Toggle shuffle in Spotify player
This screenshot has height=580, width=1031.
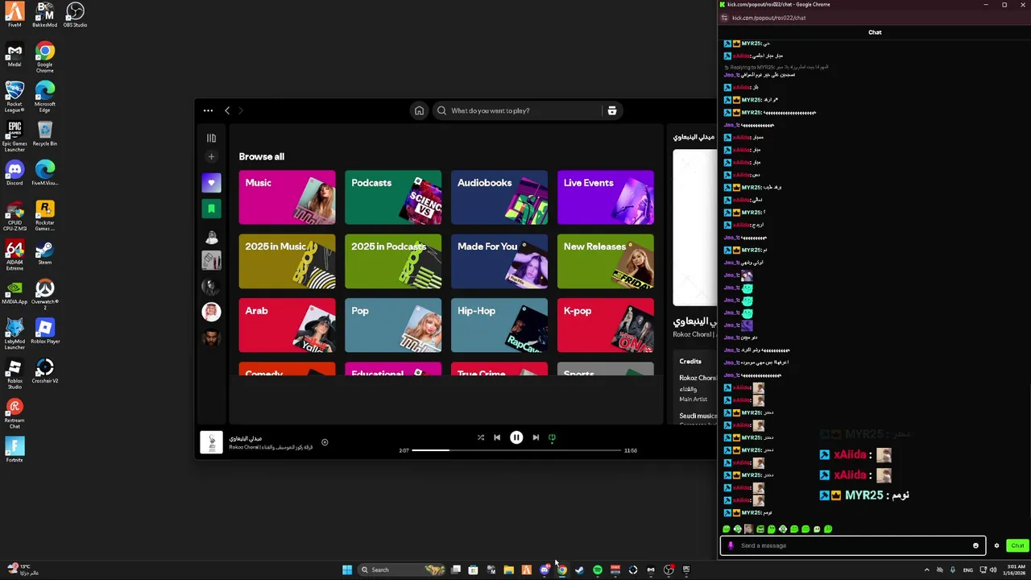point(481,437)
